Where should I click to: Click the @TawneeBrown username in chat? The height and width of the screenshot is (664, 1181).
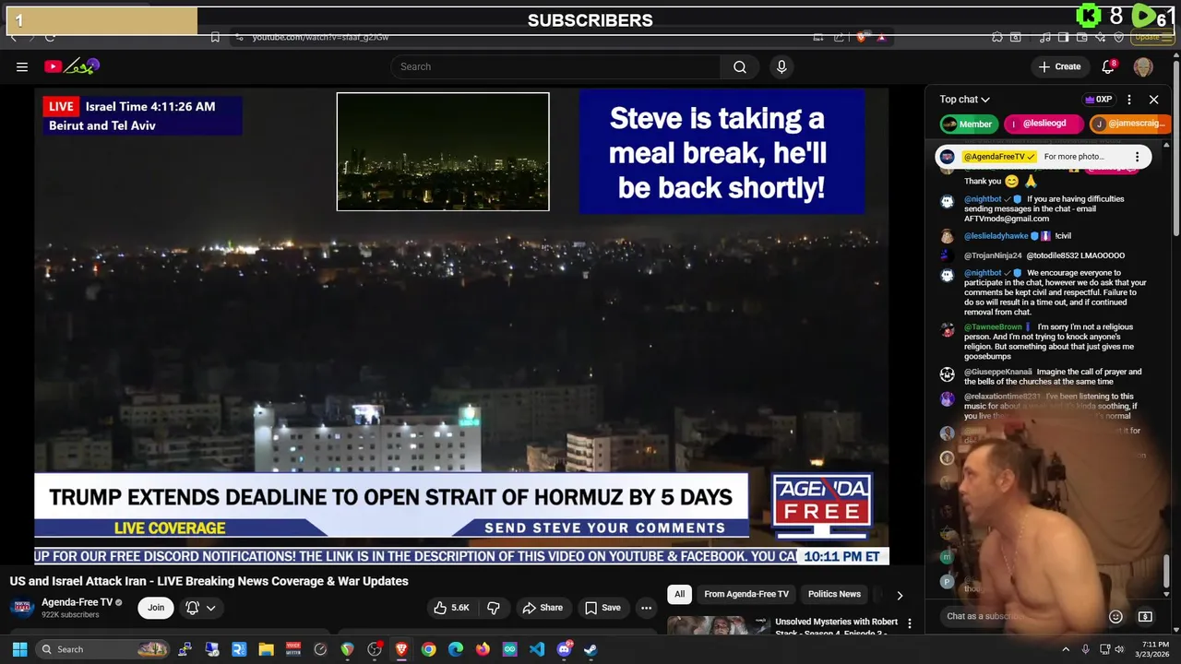(x=993, y=326)
